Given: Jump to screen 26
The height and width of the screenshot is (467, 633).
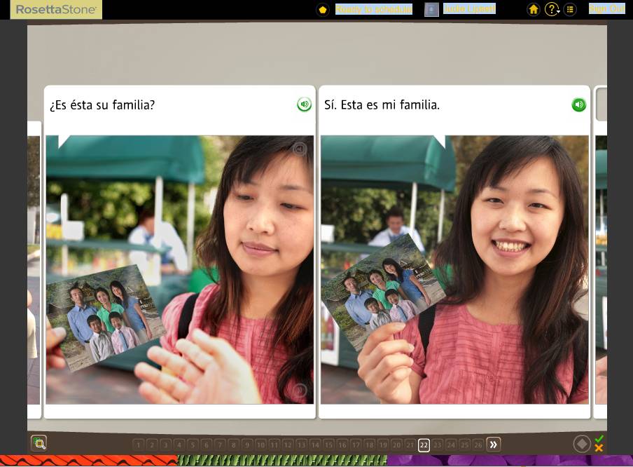Looking at the screenshot, I should click(x=478, y=445).
